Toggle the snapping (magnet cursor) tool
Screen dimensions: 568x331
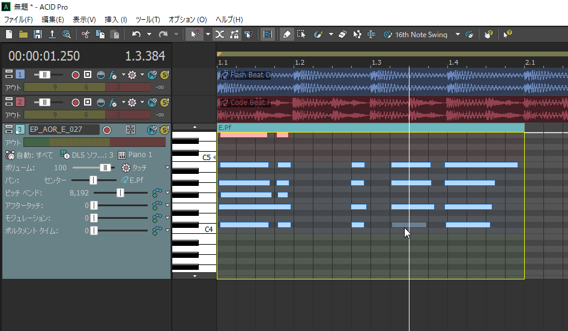pyautogui.click(x=195, y=34)
